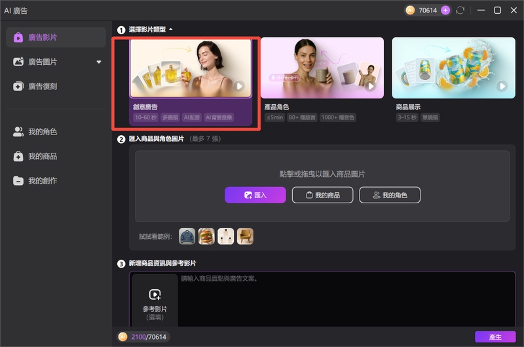The width and height of the screenshot is (524, 347).
Task: Refresh the credits balance icon
Action: [460, 10]
